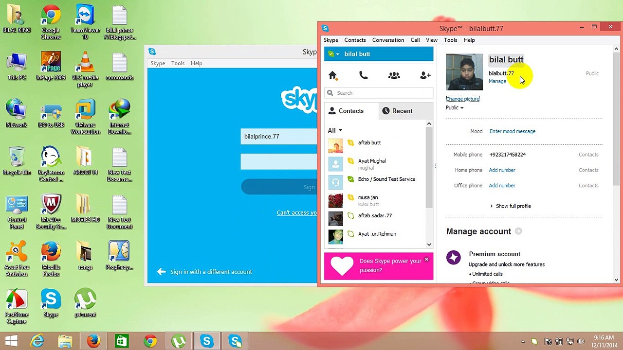Image resolution: width=623 pixels, height=350 pixels.
Task: Click the Add contact icon
Action: (x=425, y=75)
